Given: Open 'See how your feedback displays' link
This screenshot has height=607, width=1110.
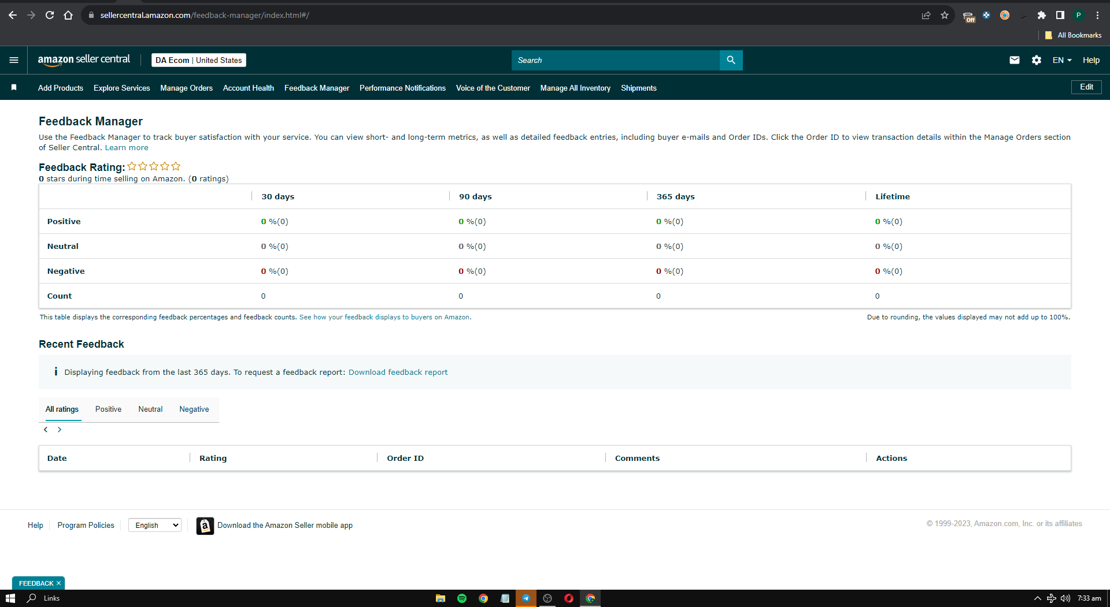Looking at the screenshot, I should pos(385,317).
